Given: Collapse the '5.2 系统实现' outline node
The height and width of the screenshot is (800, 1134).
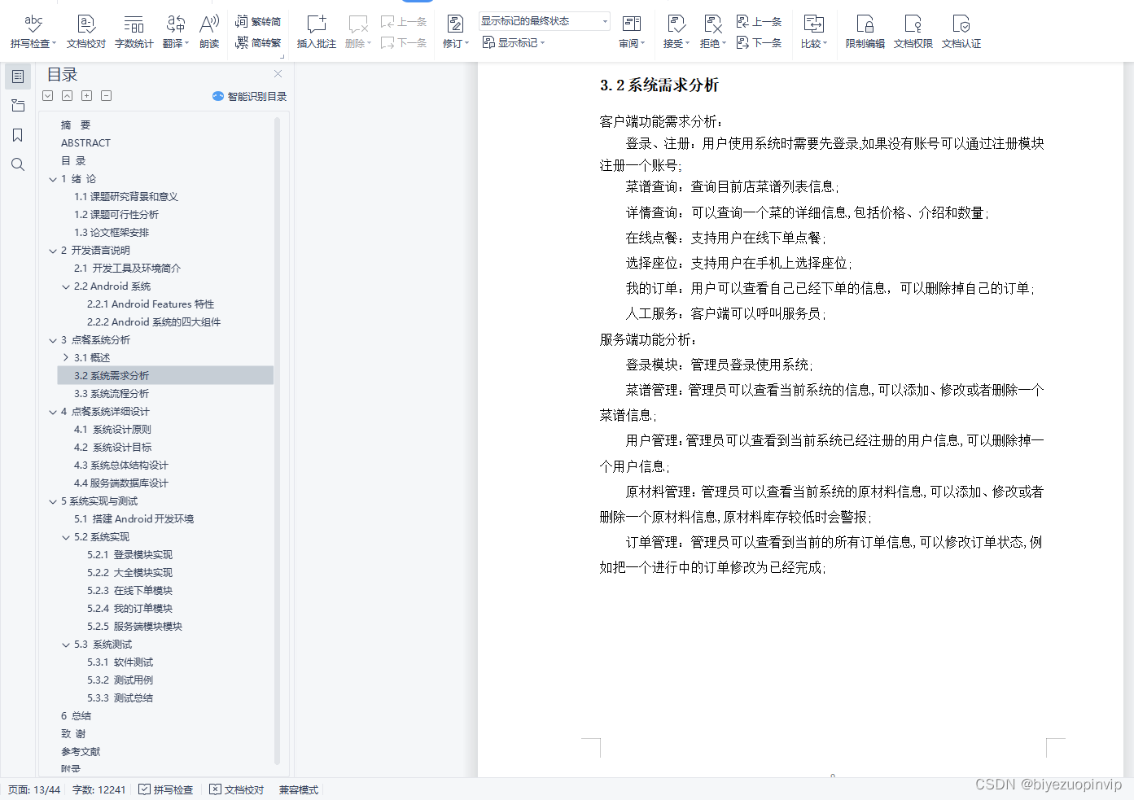Looking at the screenshot, I should (66, 537).
